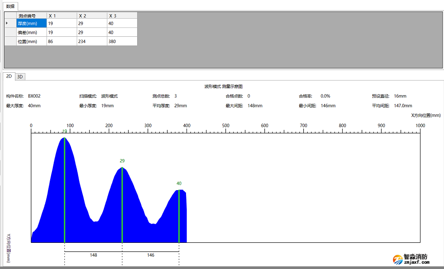Click the X 3 column header
Viewport: 444px width, 269px height.
point(122,16)
